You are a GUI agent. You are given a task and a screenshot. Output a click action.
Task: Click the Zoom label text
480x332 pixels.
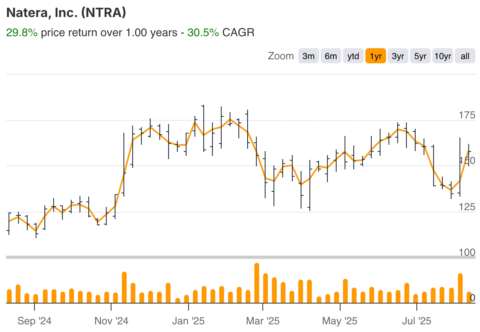coord(281,56)
